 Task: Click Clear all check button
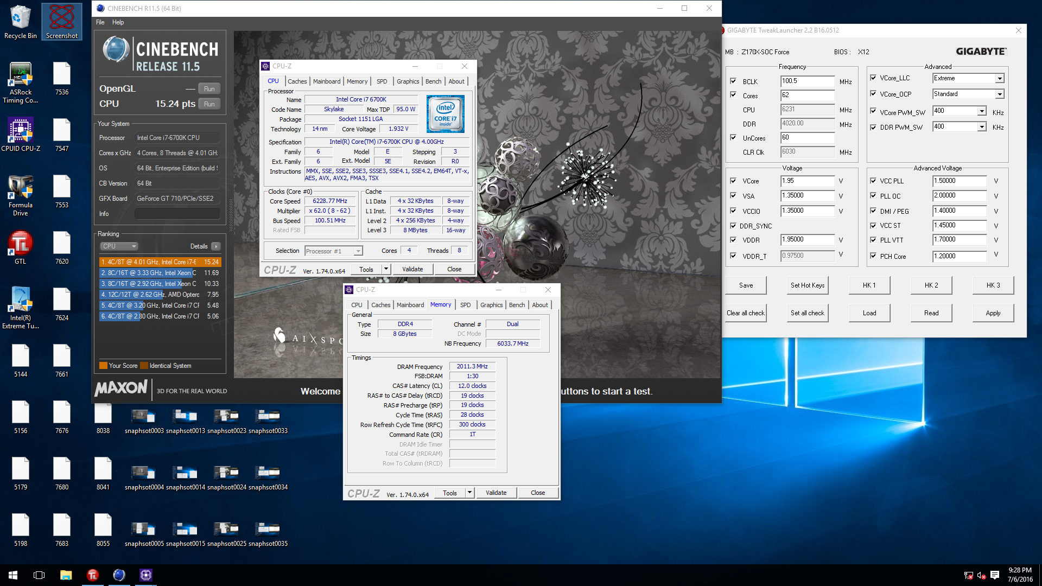(x=746, y=313)
